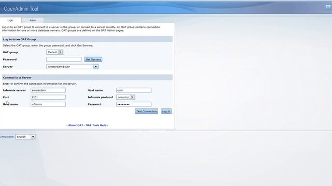332x186 pixels.
Task: Click the OpenAdmin Tool title
Action: pyautogui.click(x=21, y=9)
